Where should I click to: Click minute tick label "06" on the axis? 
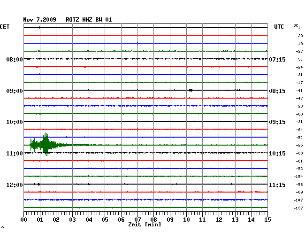(121, 219)
